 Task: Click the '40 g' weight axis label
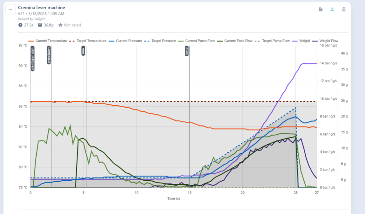coord(344,53)
